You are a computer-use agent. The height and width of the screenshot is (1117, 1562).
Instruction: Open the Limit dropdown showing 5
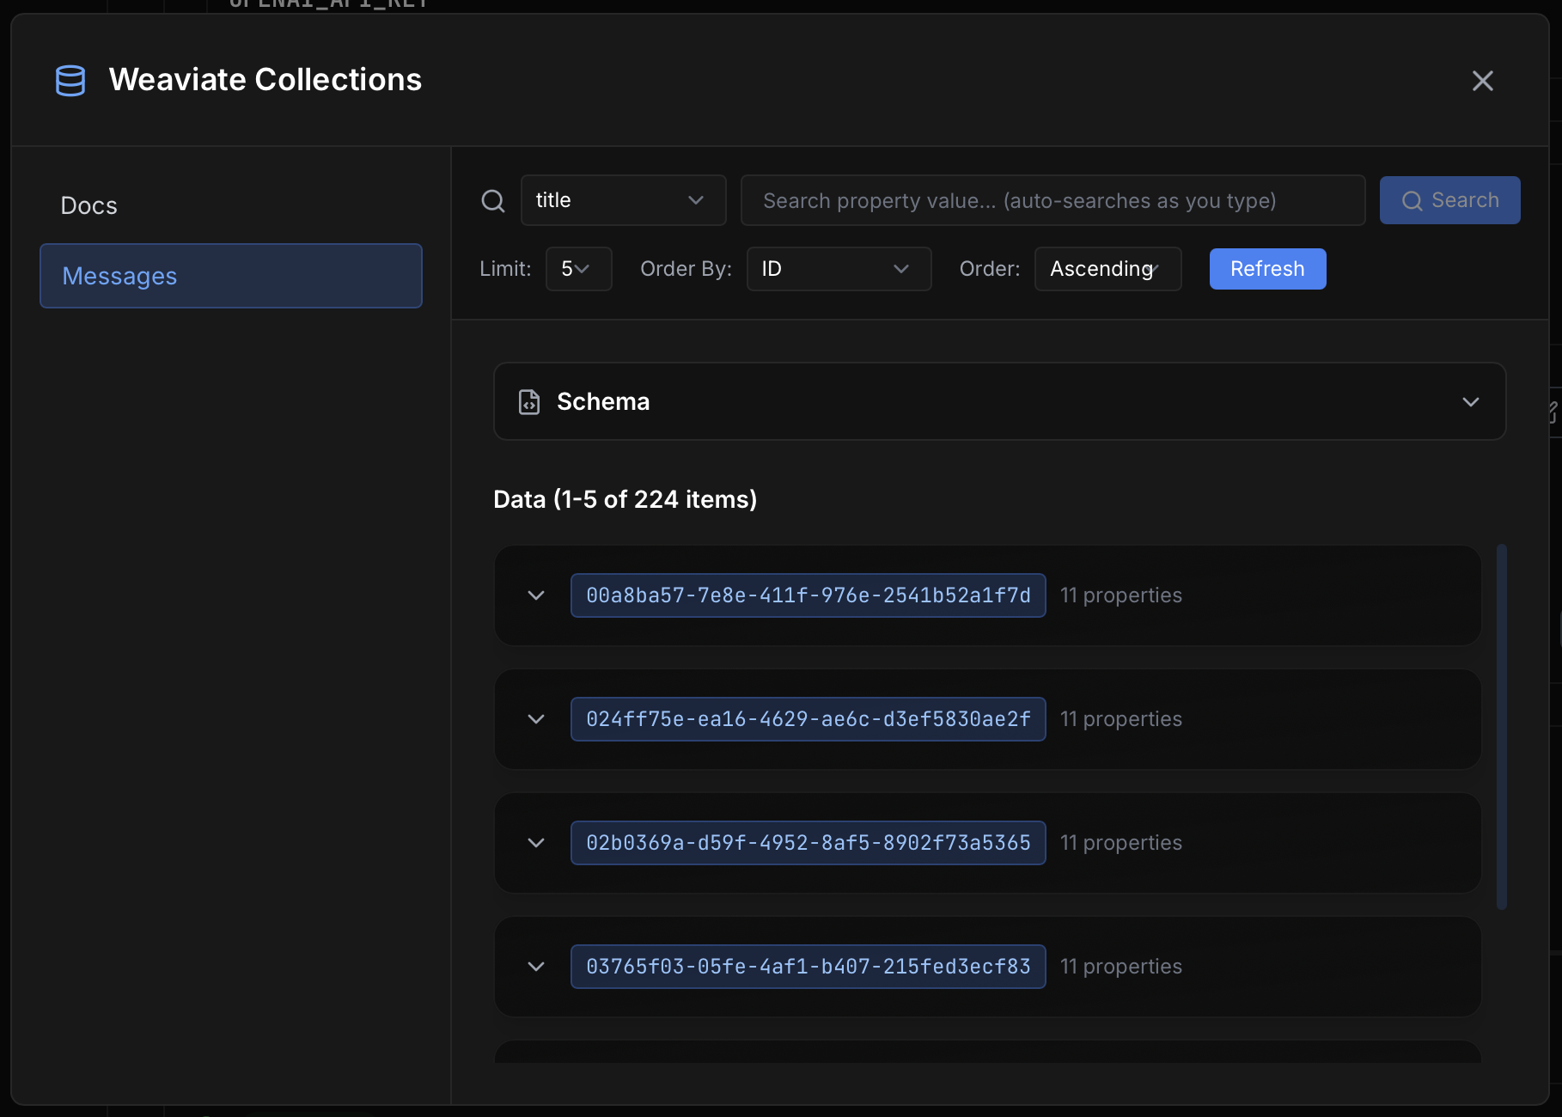578,270
